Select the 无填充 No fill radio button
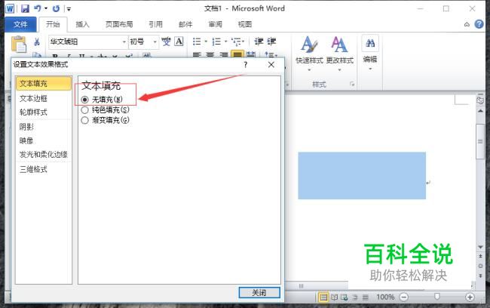 [x=84, y=100]
